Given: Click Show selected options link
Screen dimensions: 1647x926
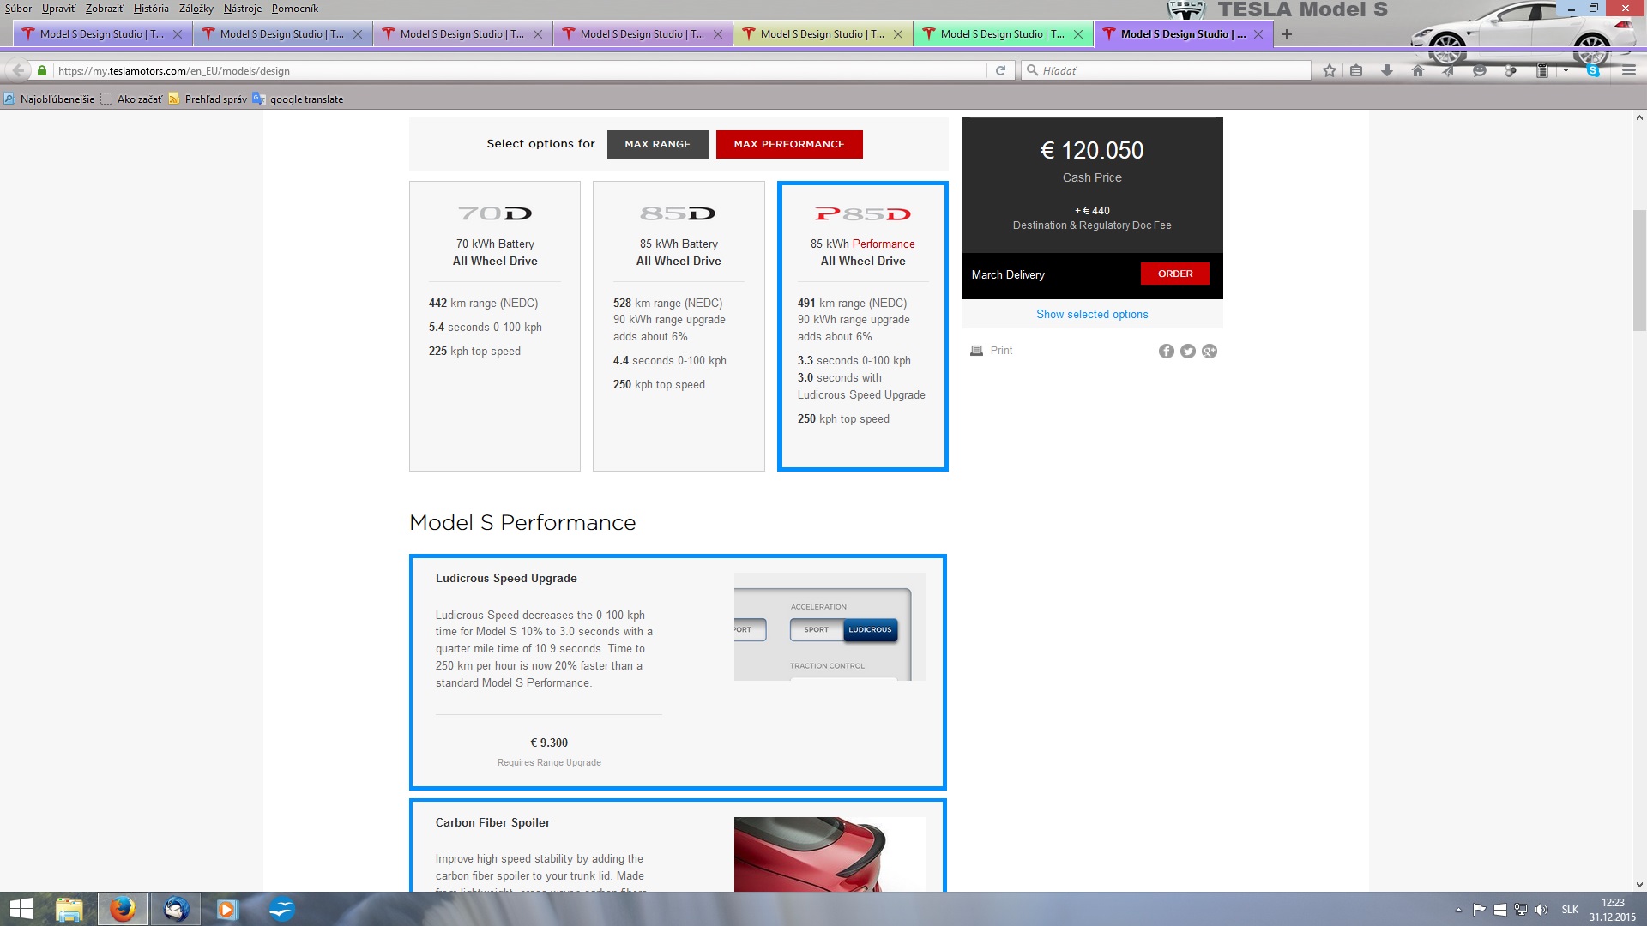Looking at the screenshot, I should click(x=1092, y=315).
